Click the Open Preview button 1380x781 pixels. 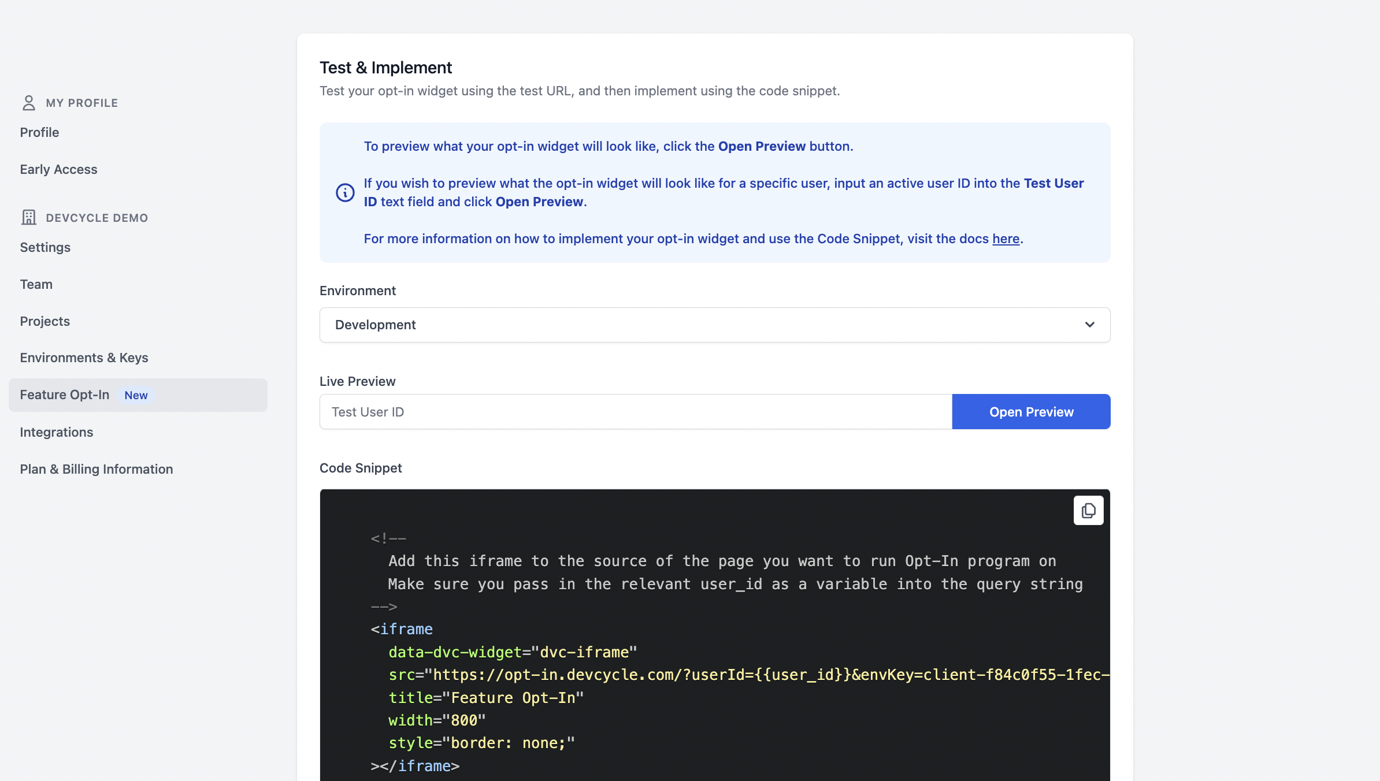click(x=1031, y=411)
